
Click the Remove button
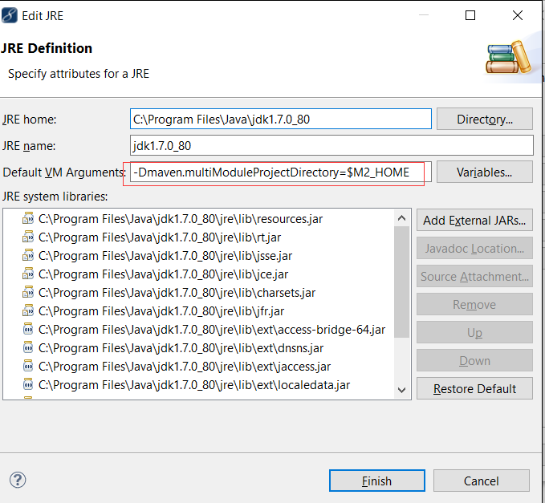(474, 304)
